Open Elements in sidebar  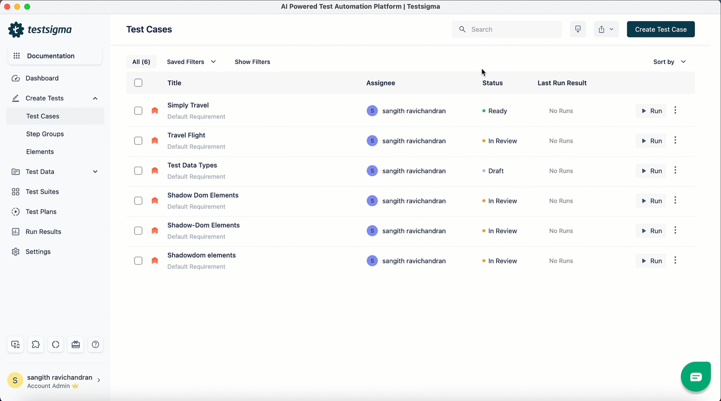coord(40,152)
